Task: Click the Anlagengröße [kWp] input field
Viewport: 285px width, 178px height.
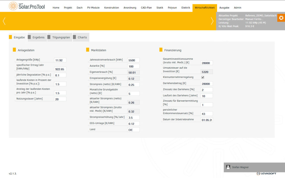Action: (x=60, y=60)
